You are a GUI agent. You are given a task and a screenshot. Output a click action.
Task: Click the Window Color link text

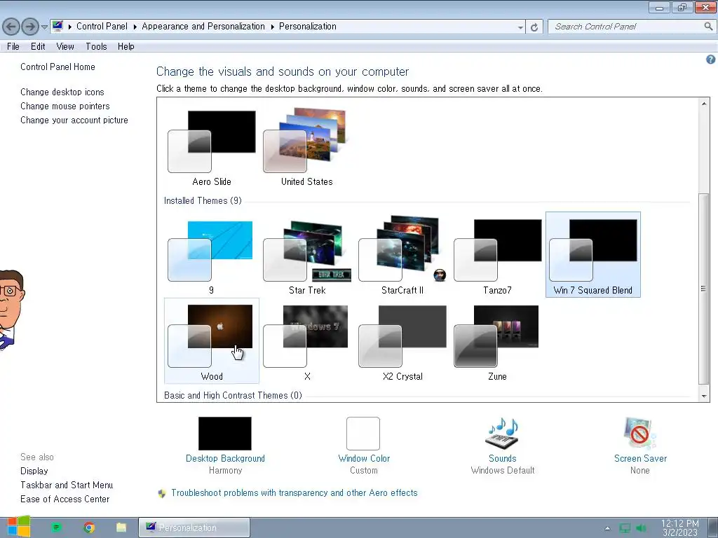364,458
